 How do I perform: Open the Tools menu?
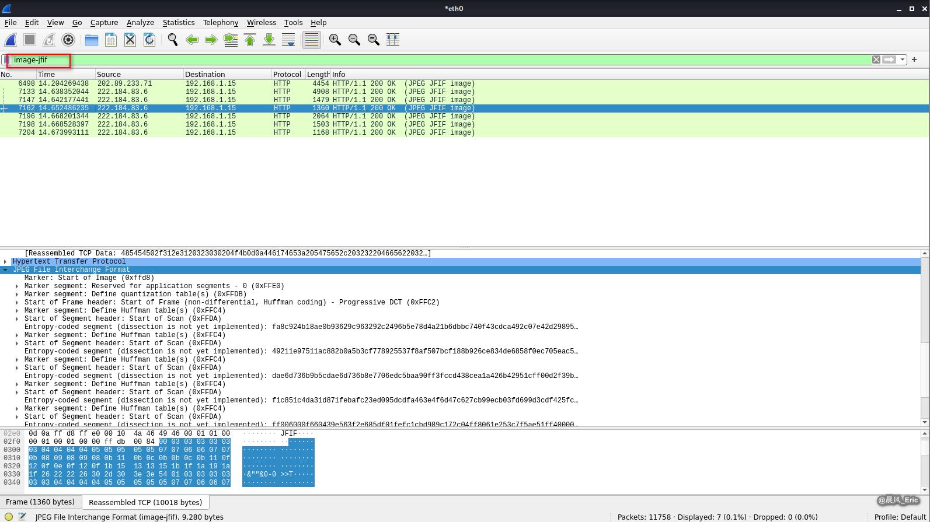(293, 22)
